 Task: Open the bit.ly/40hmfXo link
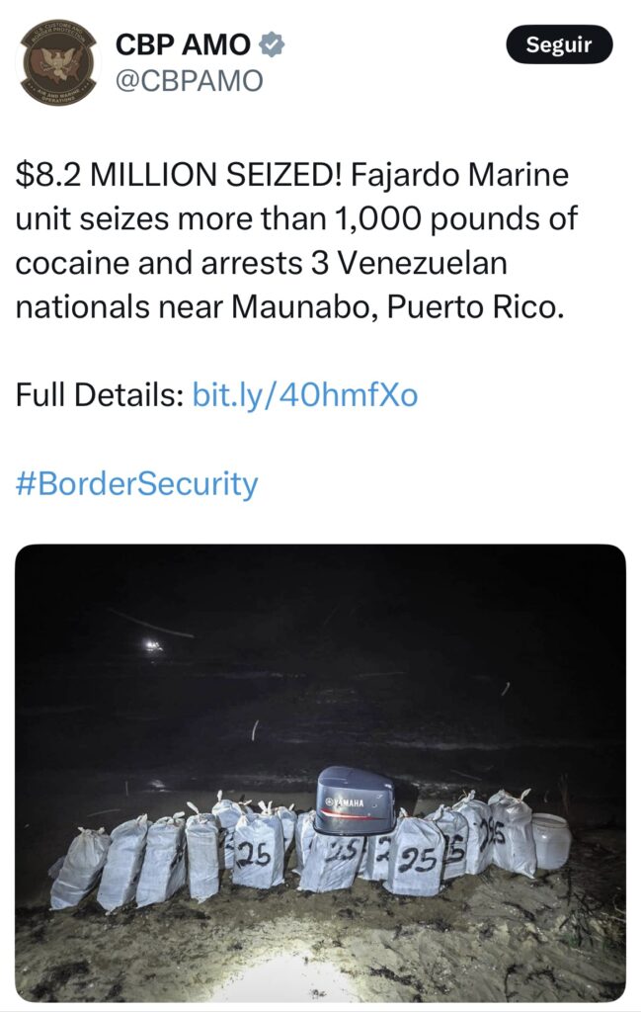coord(304,395)
